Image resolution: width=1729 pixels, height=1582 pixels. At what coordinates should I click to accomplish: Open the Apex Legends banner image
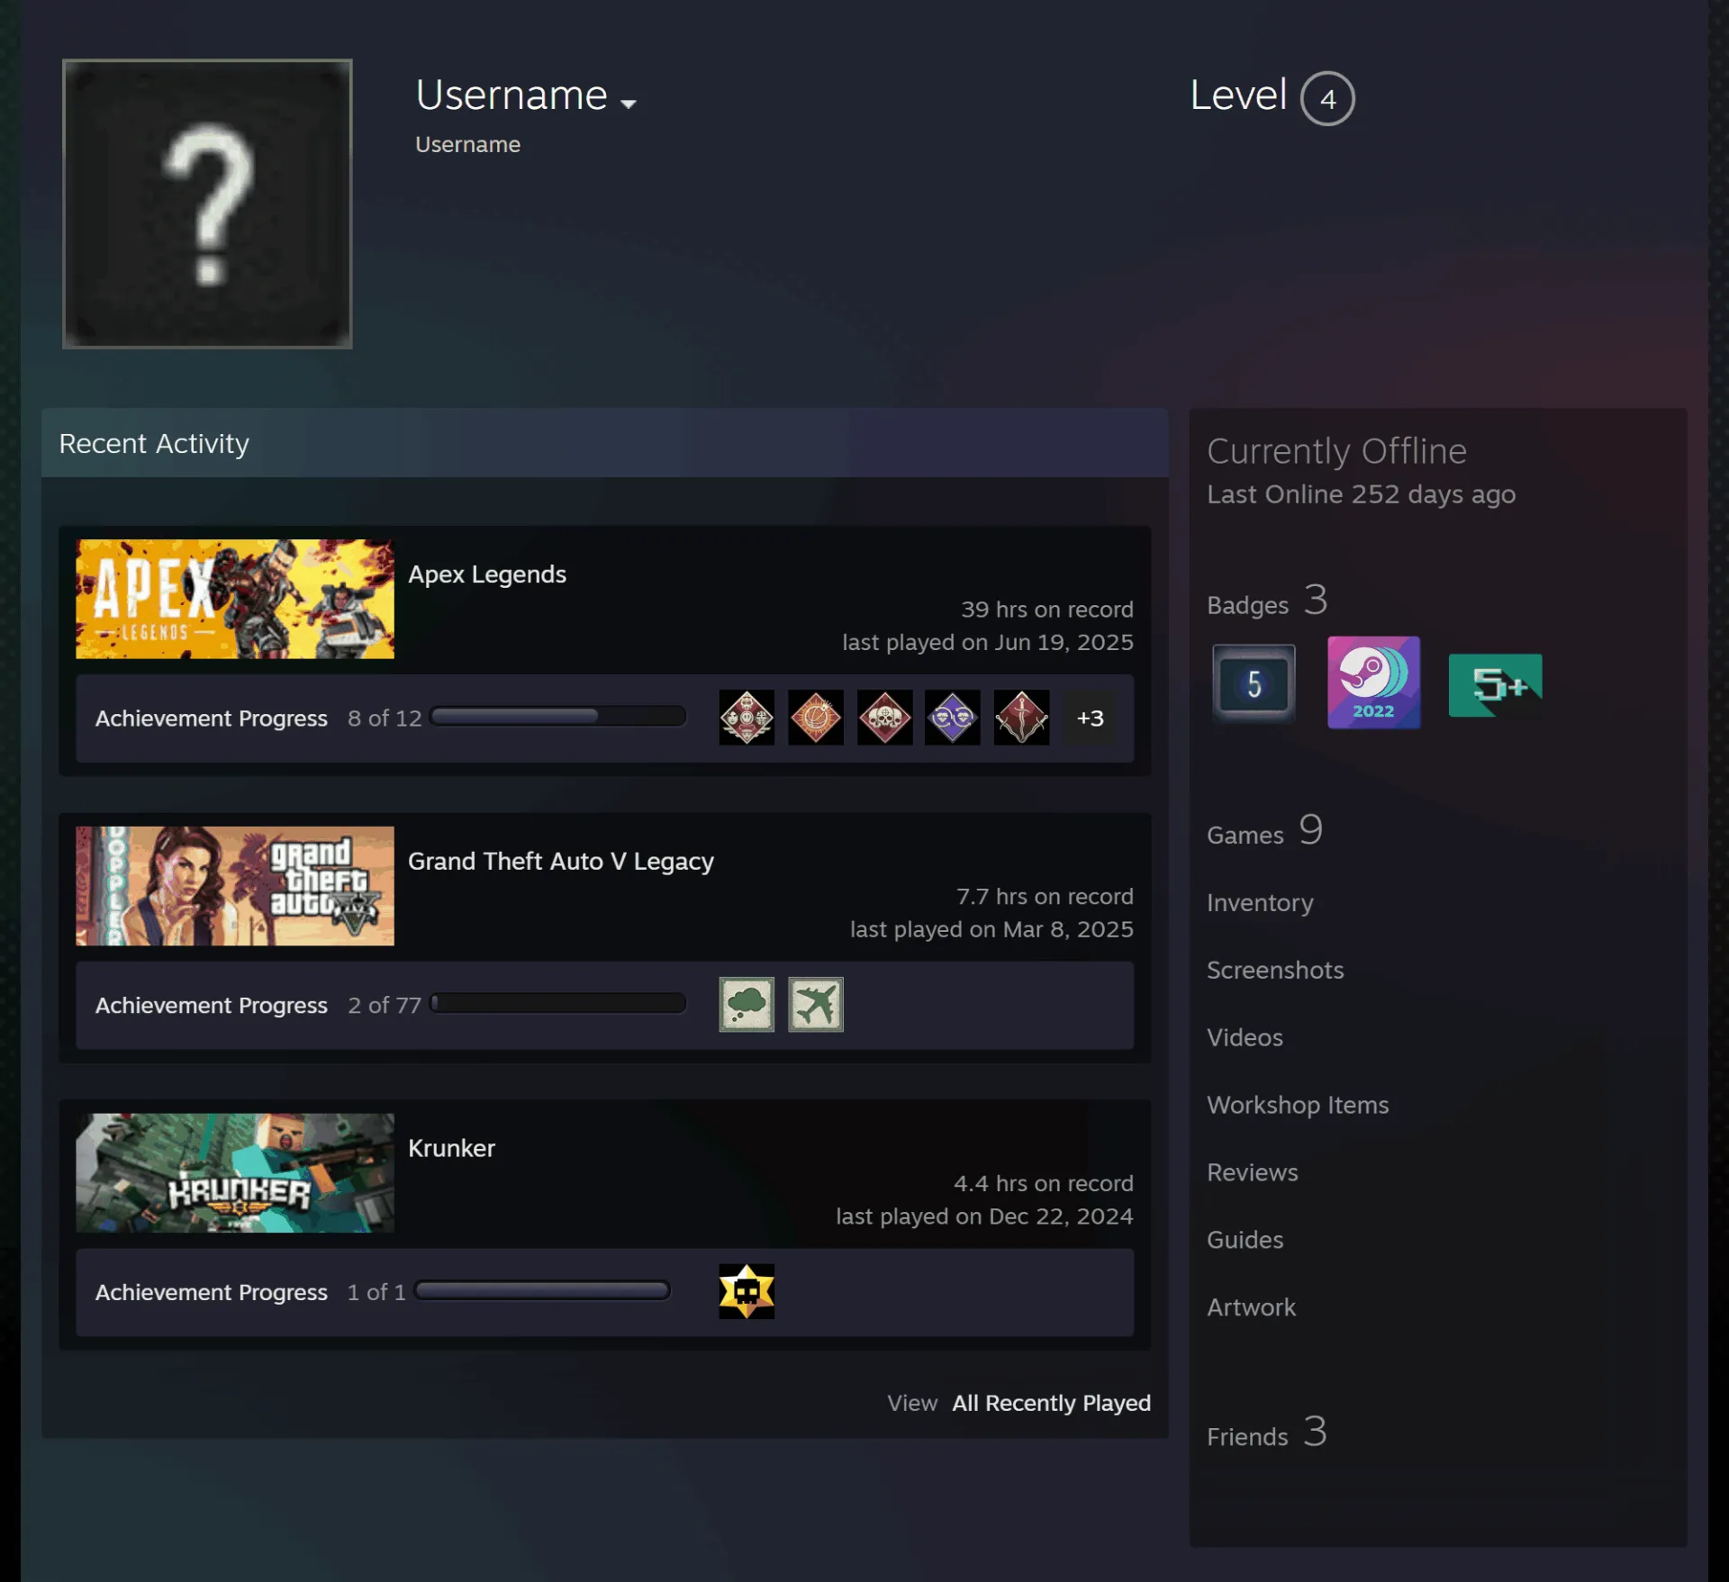(235, 599)
